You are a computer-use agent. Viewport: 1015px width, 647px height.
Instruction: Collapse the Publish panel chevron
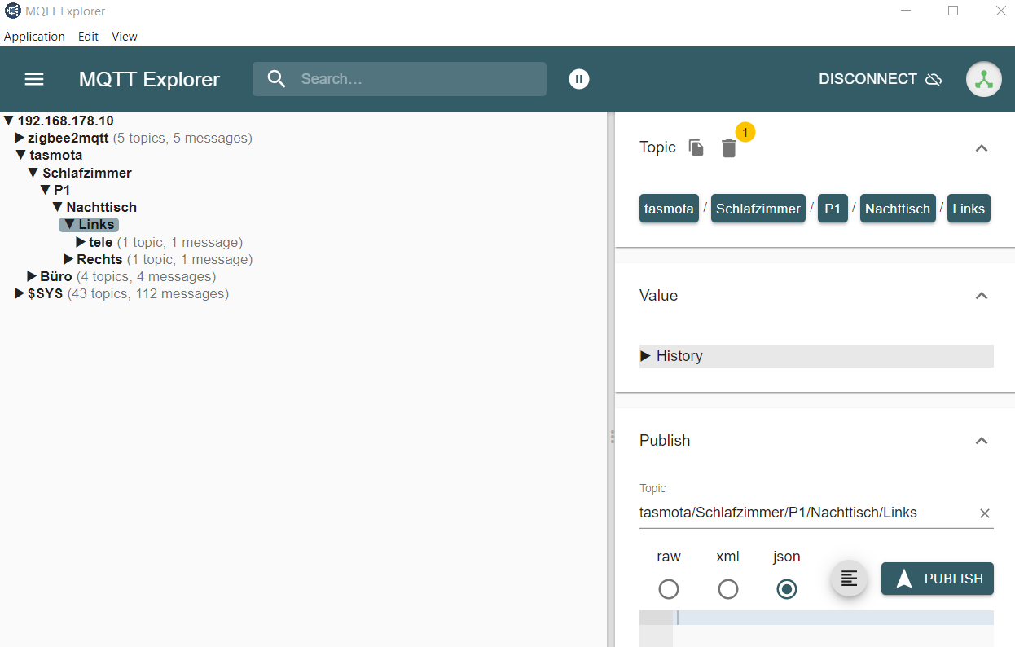point(982,441)
